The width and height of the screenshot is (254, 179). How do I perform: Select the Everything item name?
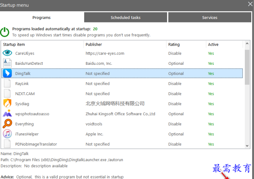pos(25,124)
